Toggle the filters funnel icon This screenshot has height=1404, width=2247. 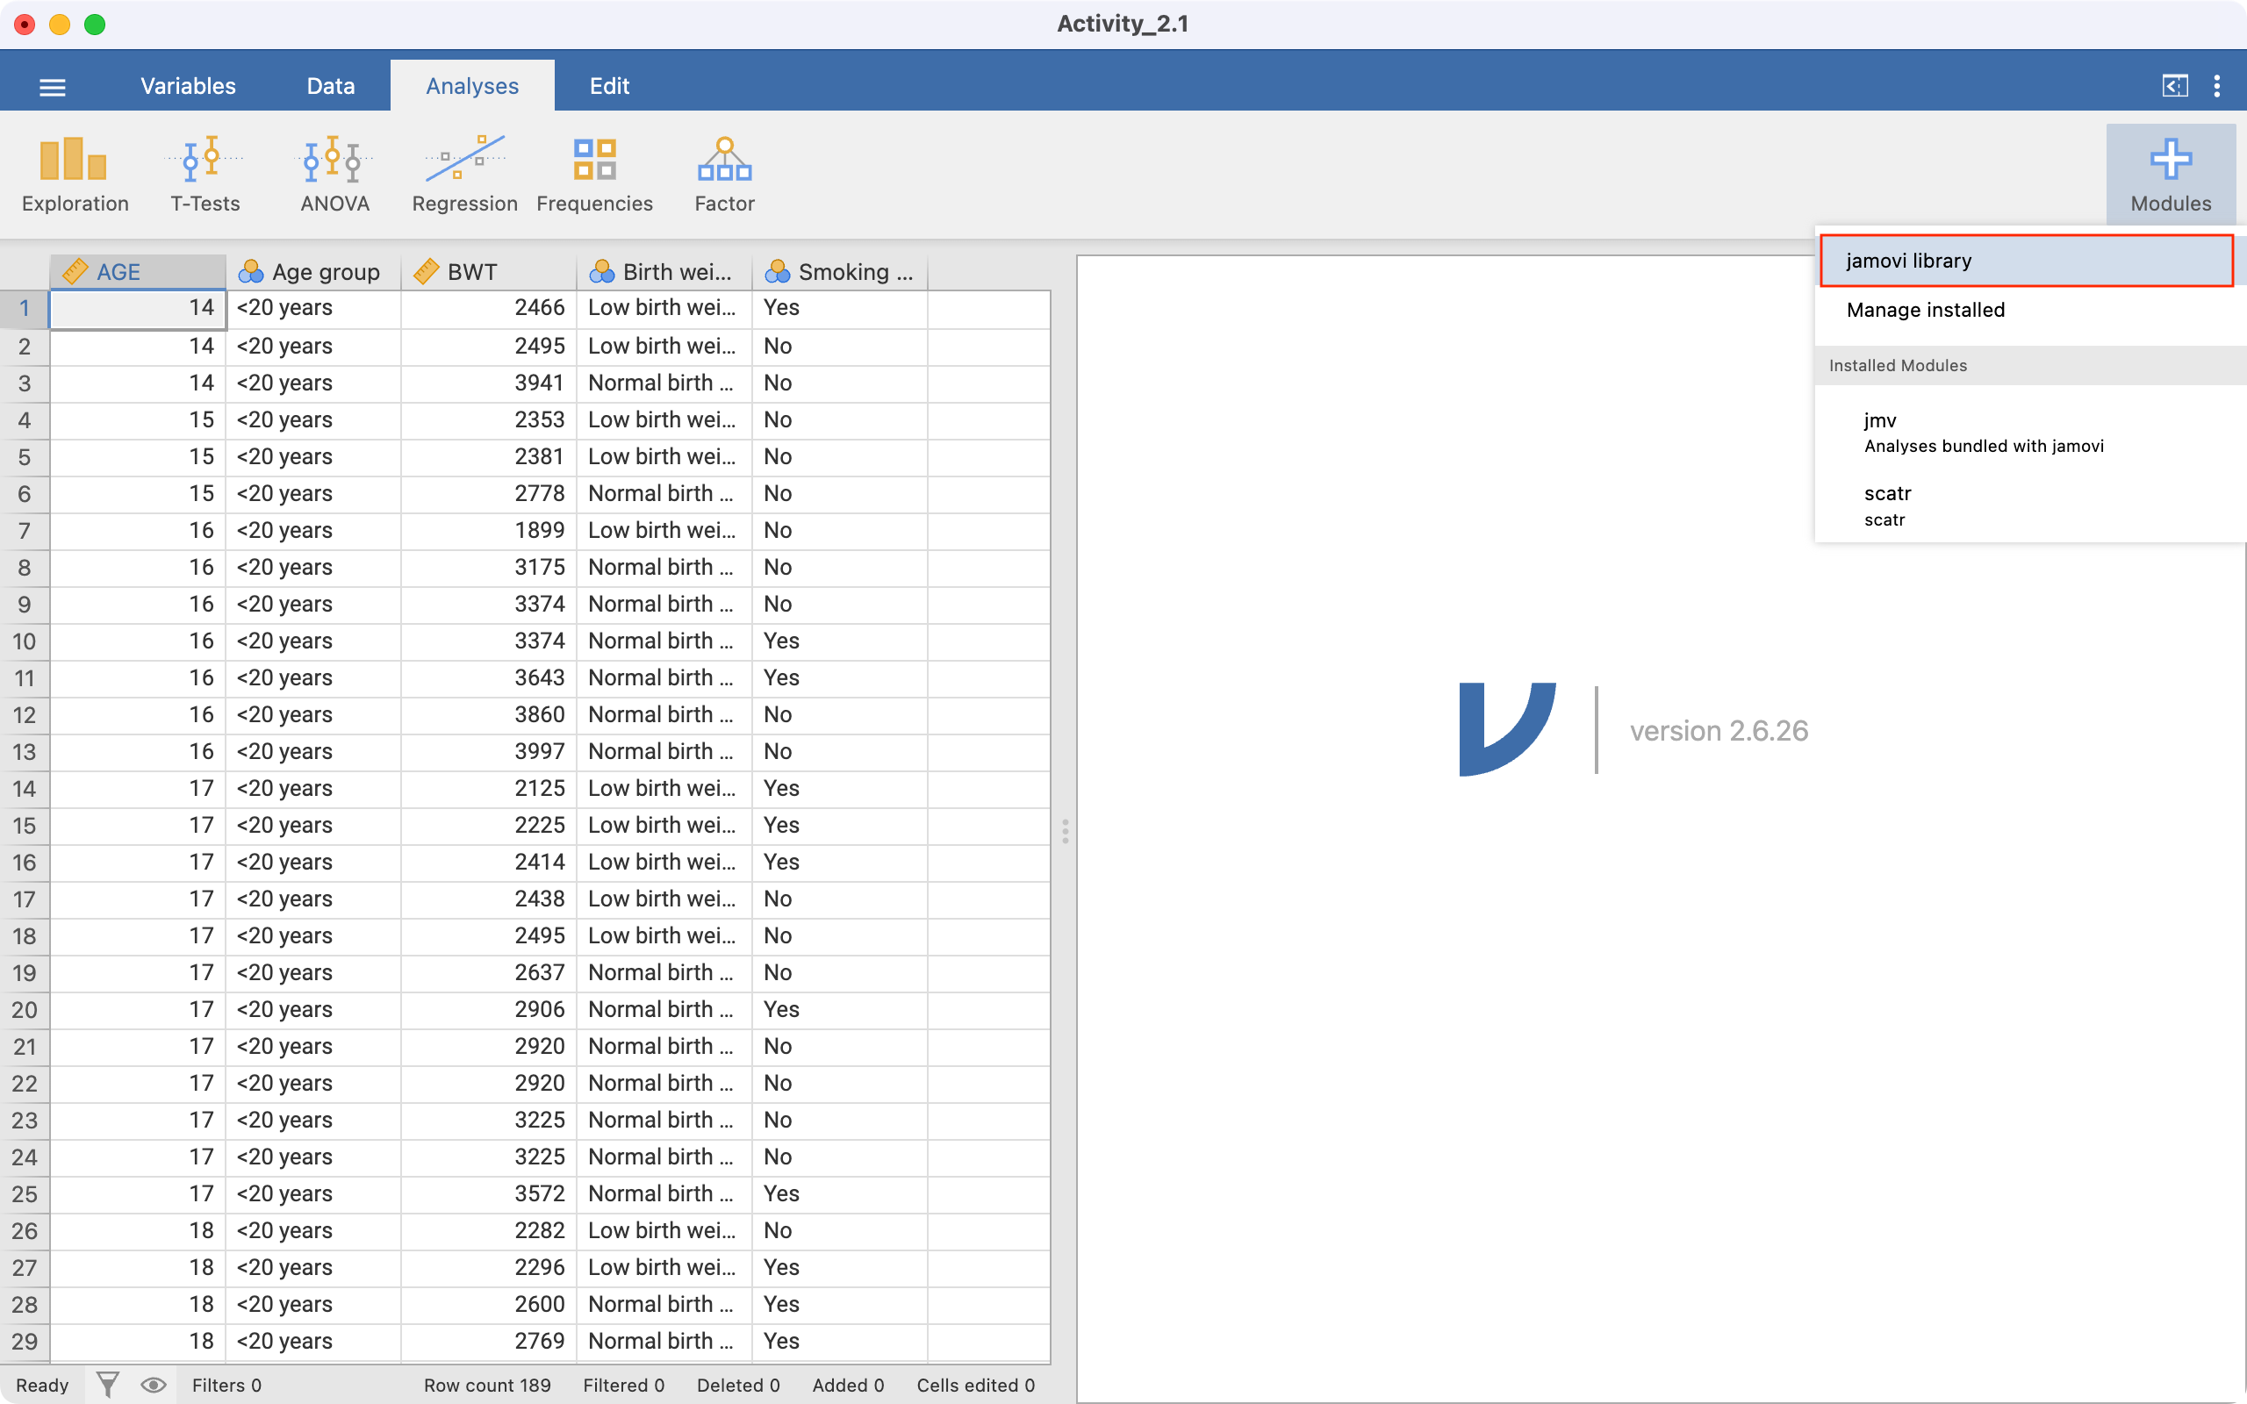coord(108,1385)
